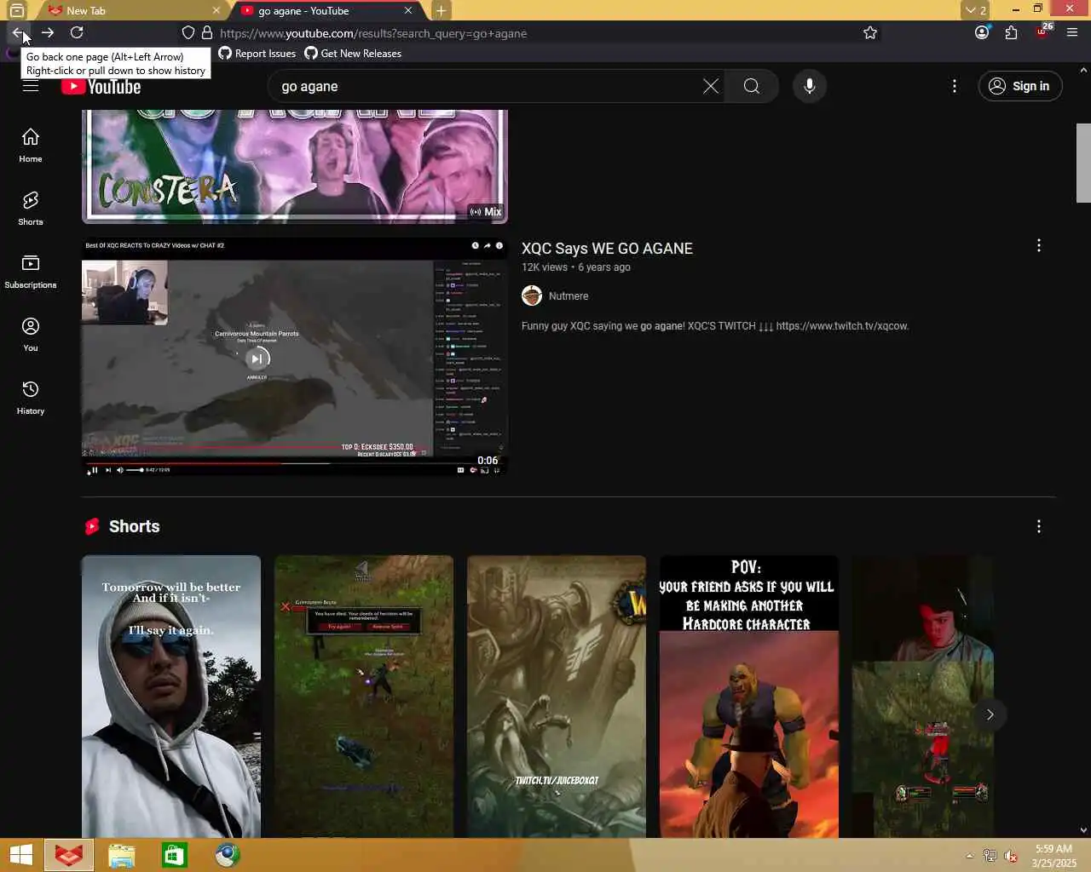This screenshot has width=1091, height=872.
Task: Run search with magnifier button
Action: click(x=752, y=86)
